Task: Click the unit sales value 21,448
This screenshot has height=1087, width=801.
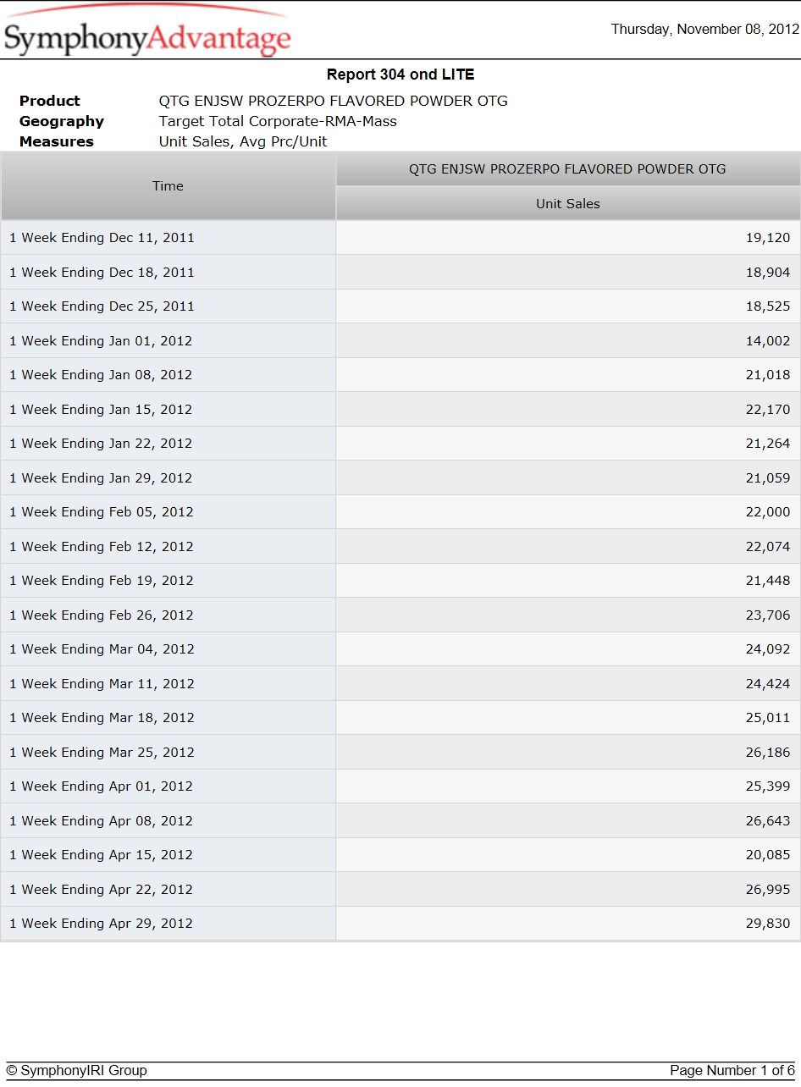Action: (768, 581)
